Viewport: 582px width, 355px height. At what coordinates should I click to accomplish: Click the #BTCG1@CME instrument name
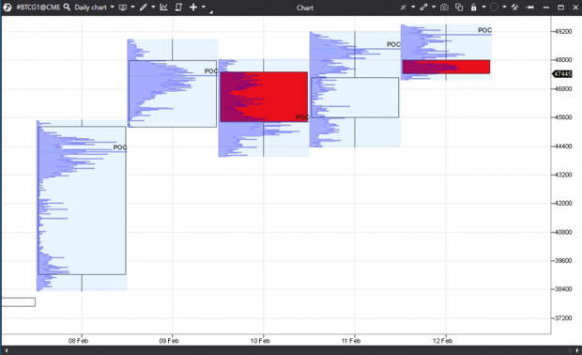click(x=38, y=8)
